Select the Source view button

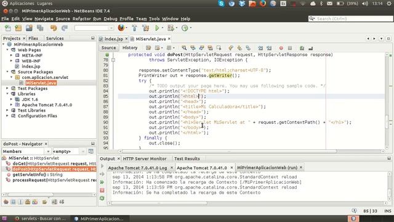(108, 47)
